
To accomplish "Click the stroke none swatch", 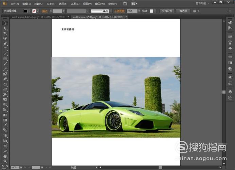I will [x=34, y=11].
